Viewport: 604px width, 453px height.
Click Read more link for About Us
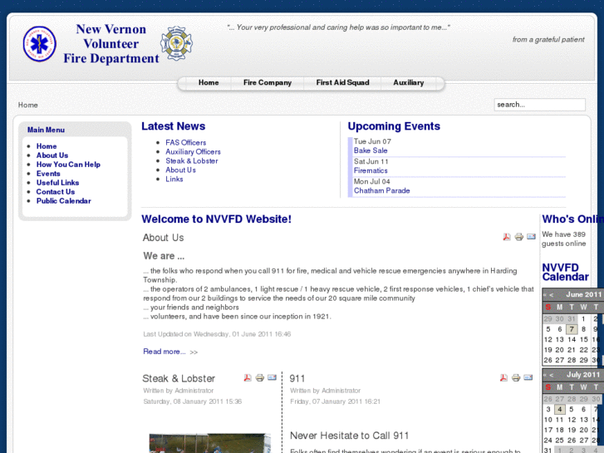click(x=165, y=352)
